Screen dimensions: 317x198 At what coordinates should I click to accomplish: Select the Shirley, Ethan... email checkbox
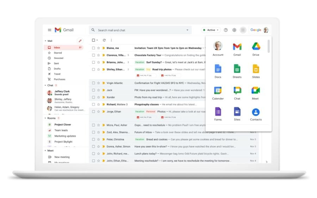93,69
